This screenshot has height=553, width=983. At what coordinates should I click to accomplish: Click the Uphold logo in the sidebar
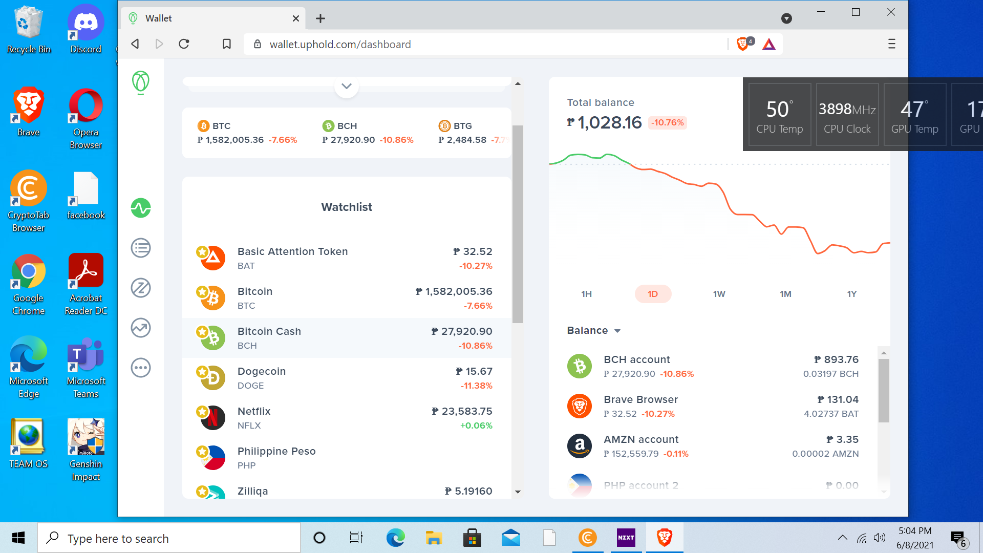point(140,82)
